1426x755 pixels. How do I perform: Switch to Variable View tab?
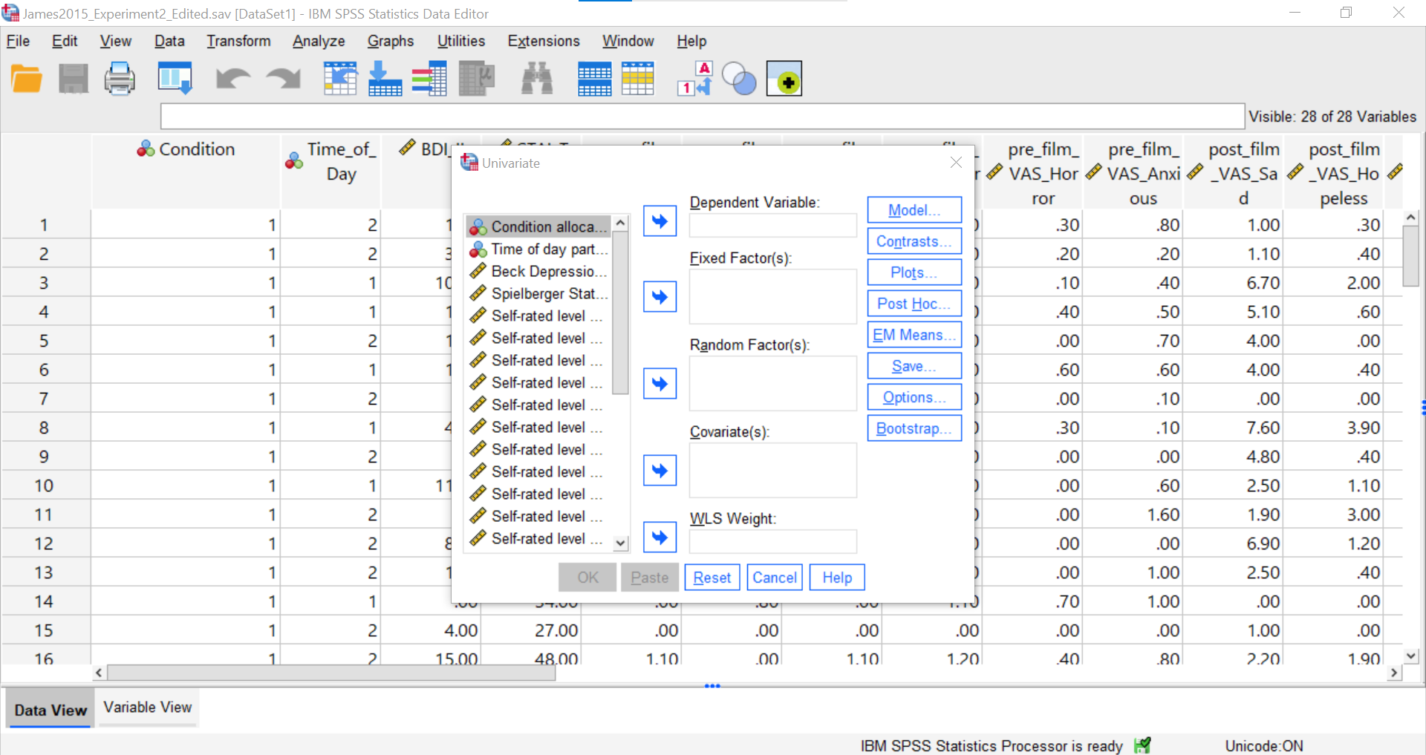coord(148,707)
